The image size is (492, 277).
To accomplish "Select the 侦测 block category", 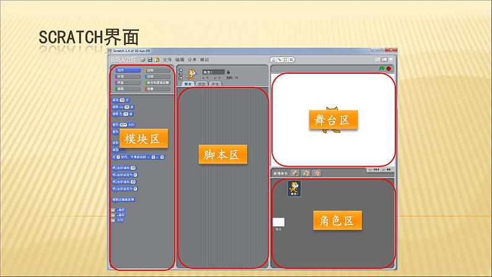I will point(157,77).
